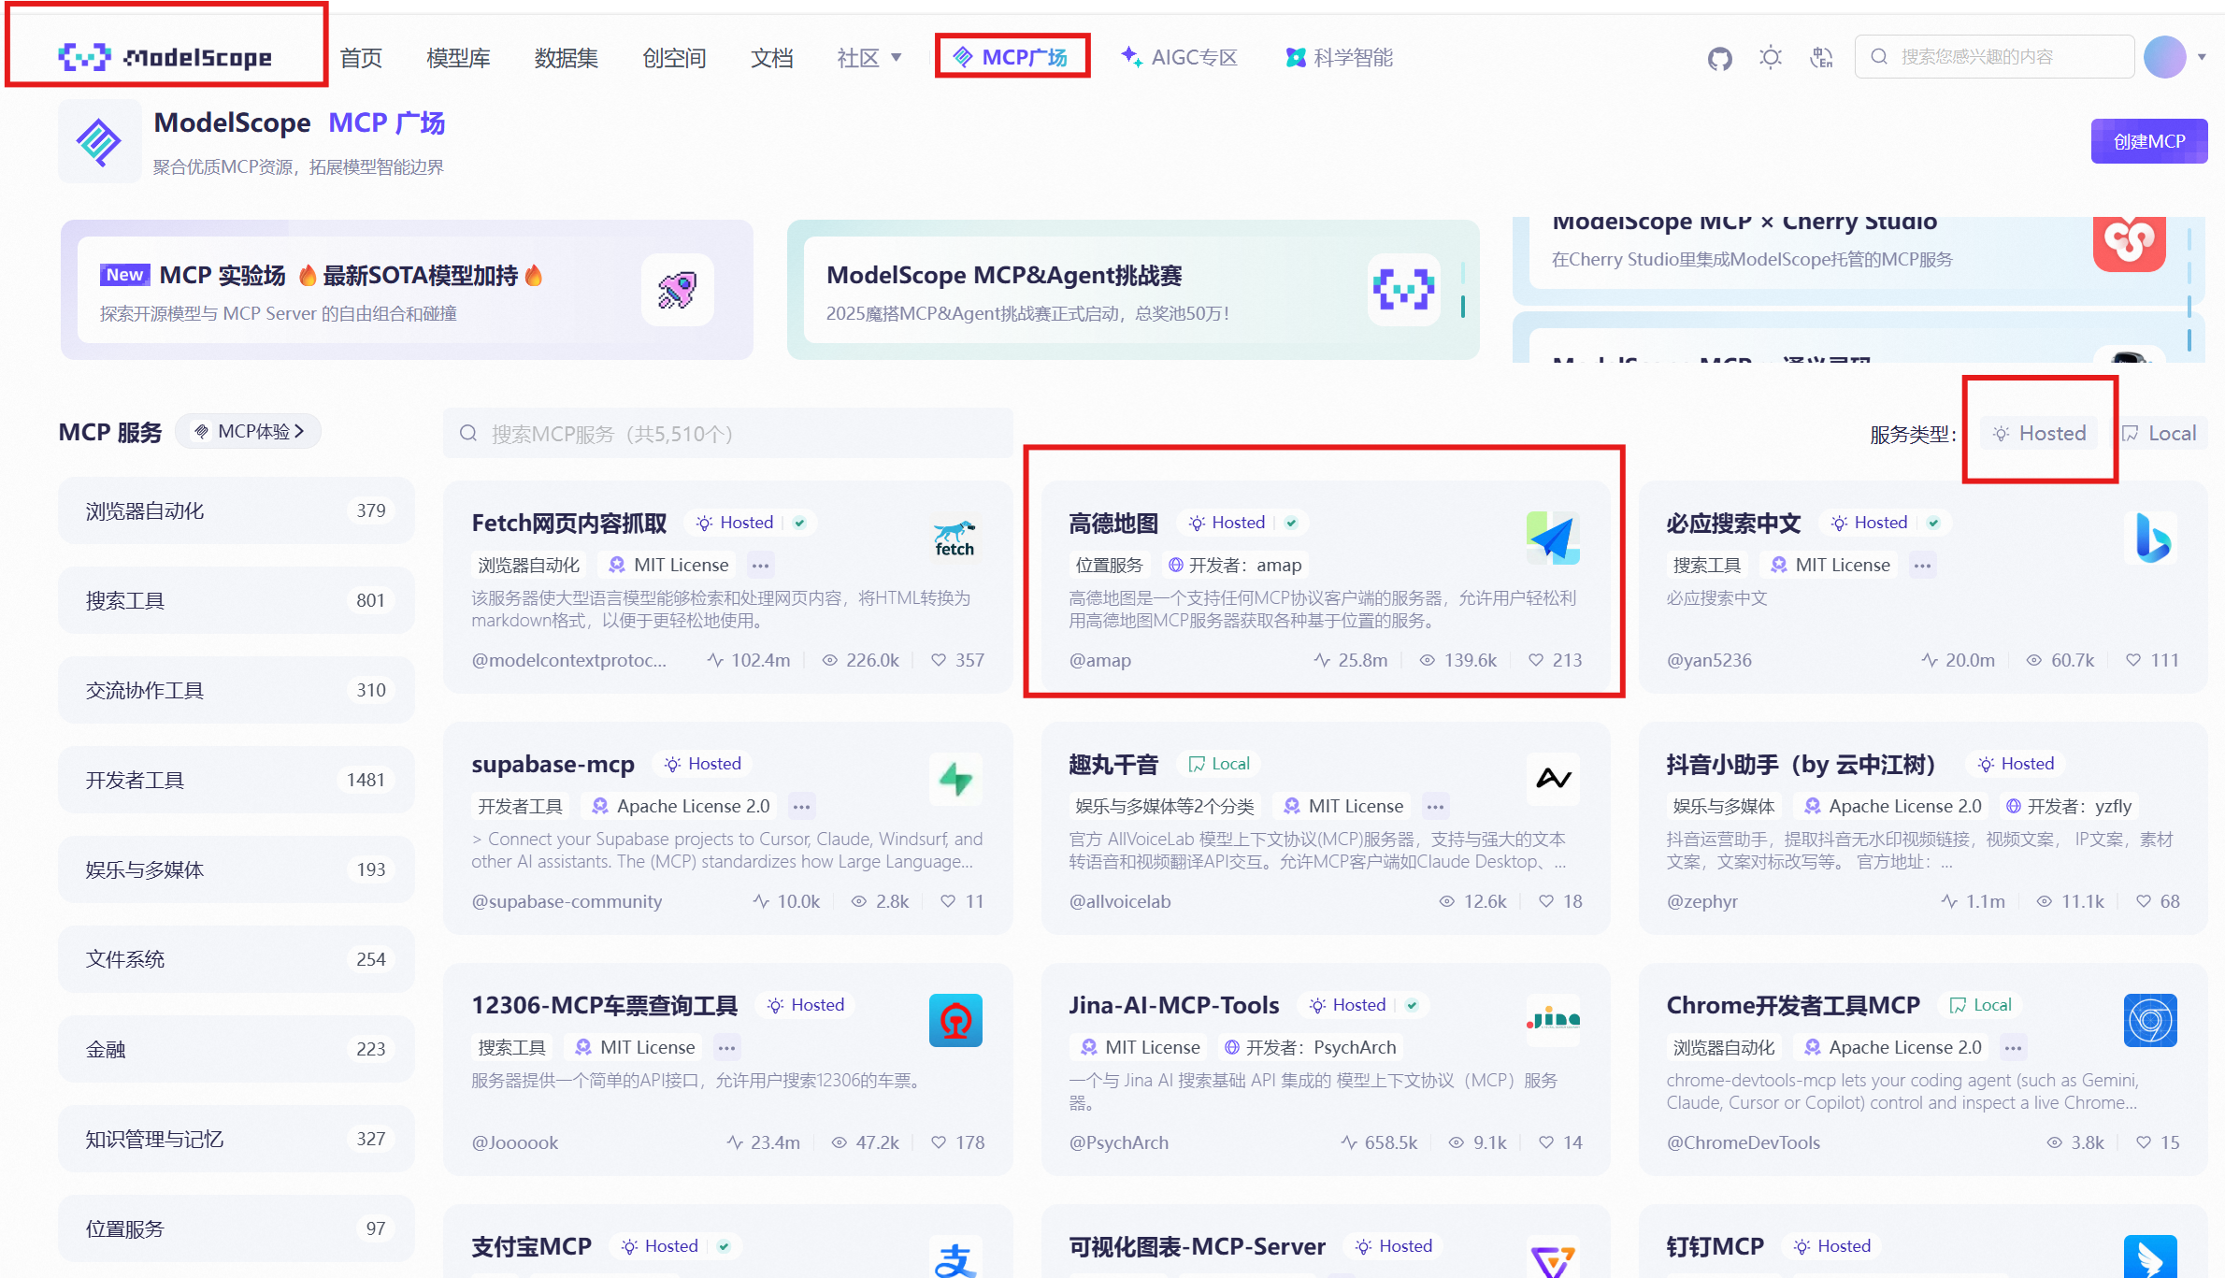Screen dimensions: 2225x1278
Task: Select the fetch dog icon on Fetch网页内容抓取 card
Action: pos(955,538)
